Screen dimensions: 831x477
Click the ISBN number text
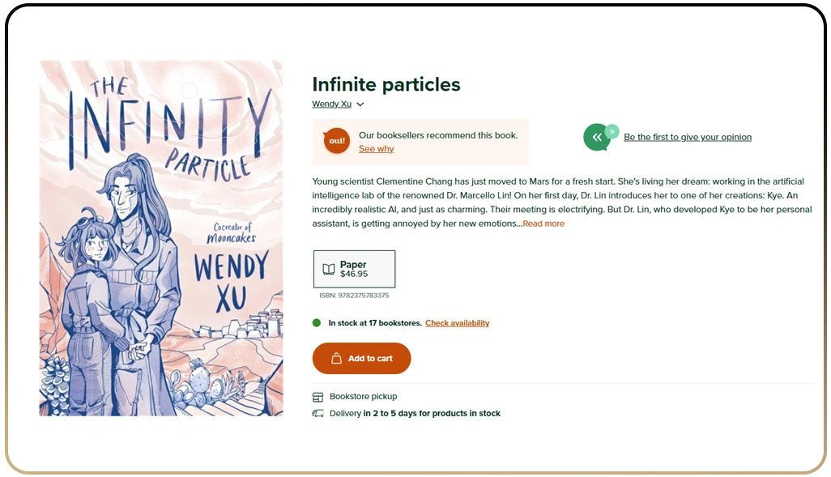(x=354, y=296)
